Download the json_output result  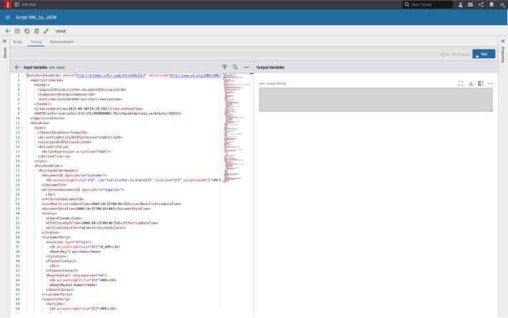pyautogui.click(x=471, y=84)
